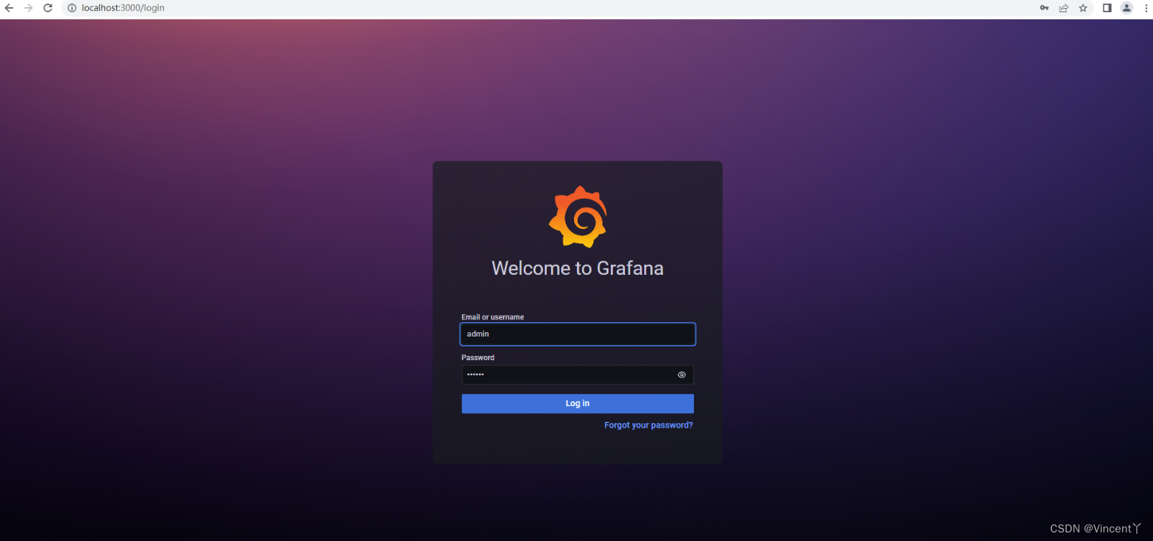This screenshot has width=1153, height=541.
Task: Click the Log in button
Action: point(578,403)
